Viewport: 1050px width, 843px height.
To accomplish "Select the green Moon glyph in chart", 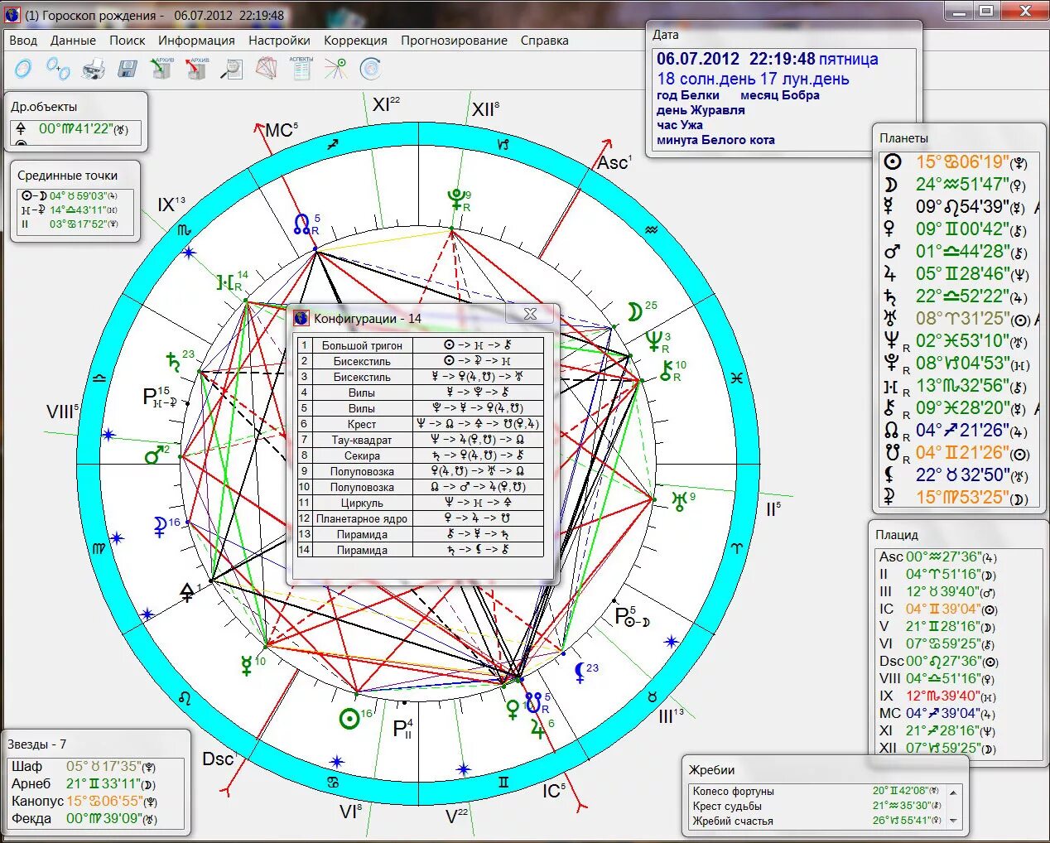I will 634,311.
